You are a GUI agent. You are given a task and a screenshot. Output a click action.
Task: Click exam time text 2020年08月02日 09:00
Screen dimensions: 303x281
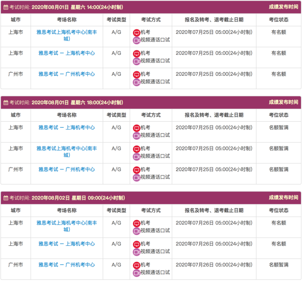[x=78, y=198]
